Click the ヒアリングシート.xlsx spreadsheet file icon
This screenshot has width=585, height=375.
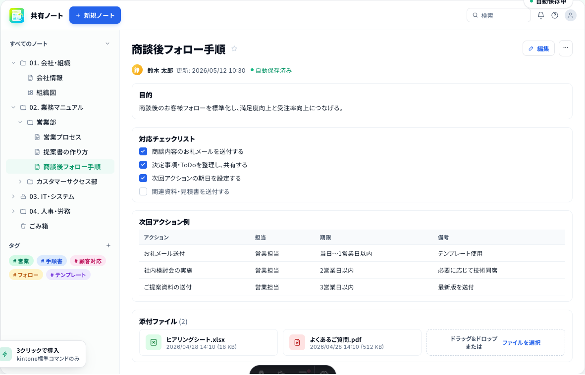pyautogui.click(x=154, y=342)
